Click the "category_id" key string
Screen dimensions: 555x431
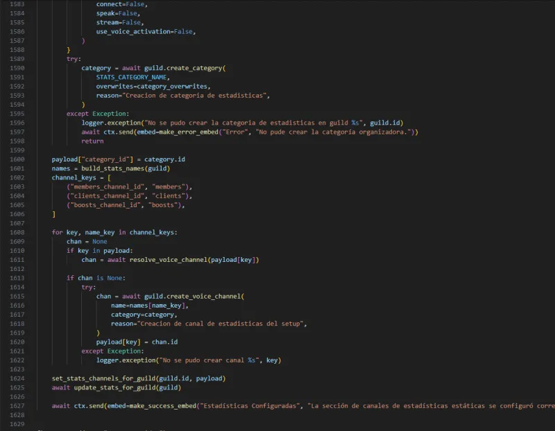tap(105, 159)
